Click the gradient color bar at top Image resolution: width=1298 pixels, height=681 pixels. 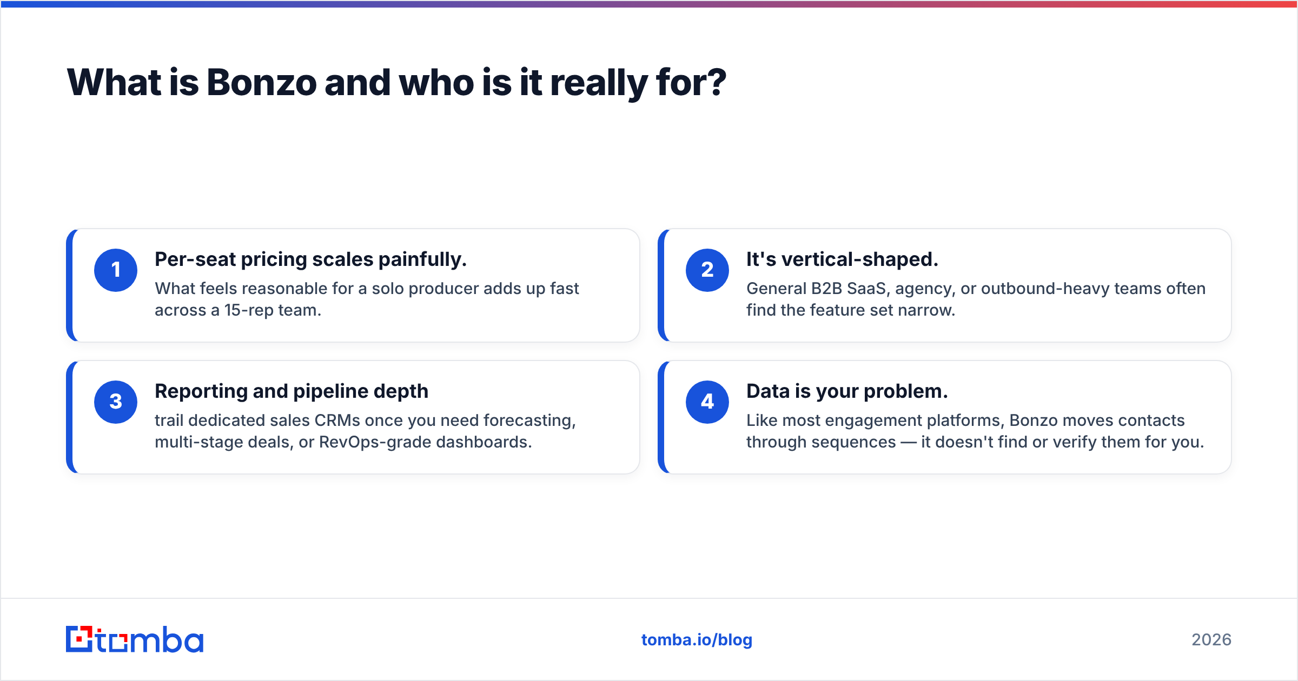(x=649, y=4)
